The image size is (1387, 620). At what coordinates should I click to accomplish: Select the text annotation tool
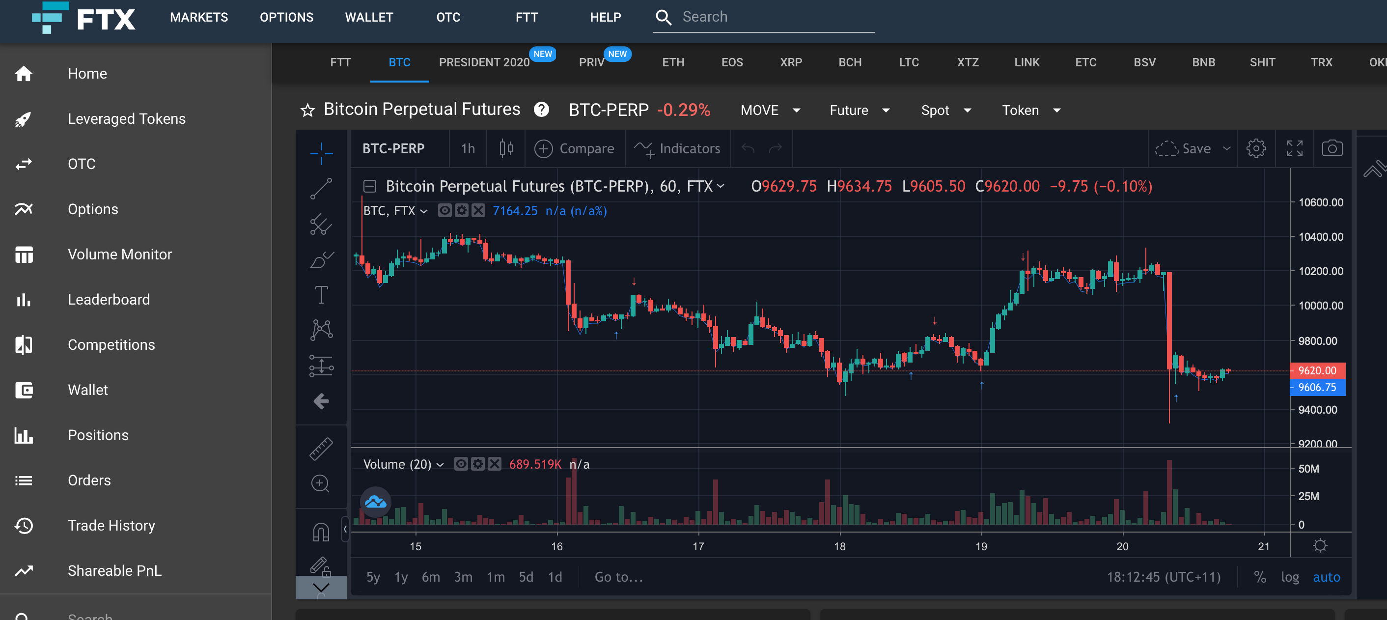321,295
